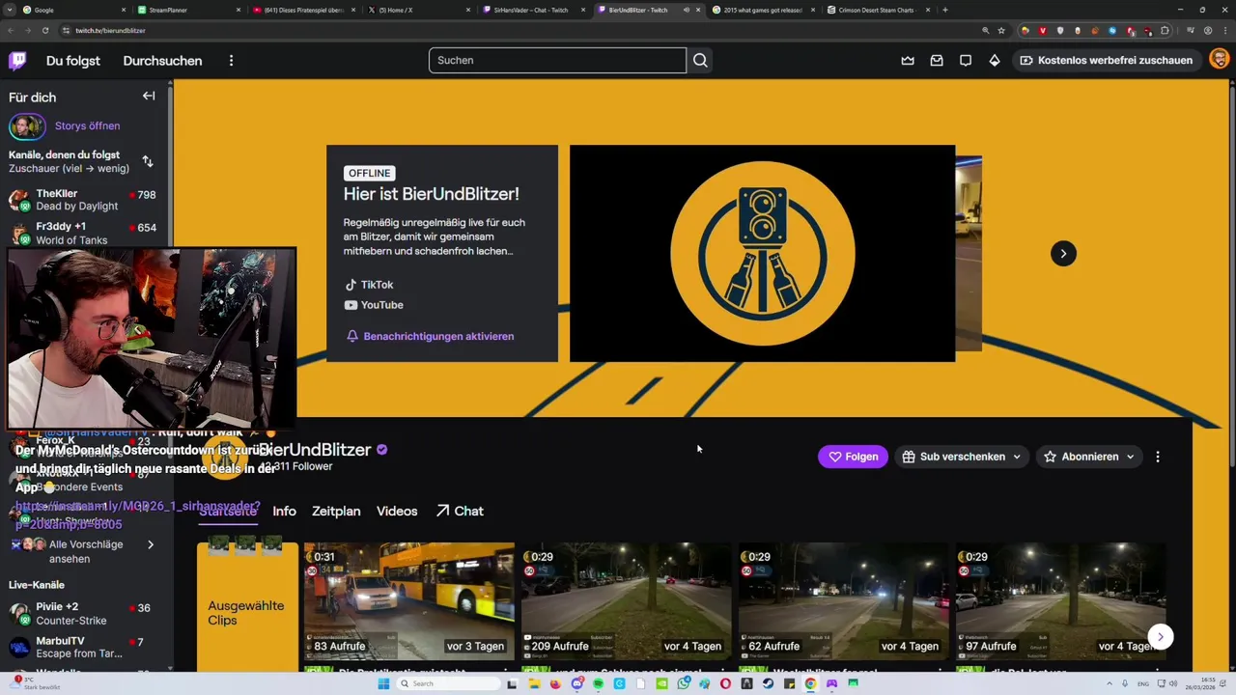Image resolution: width=1236 pixels, height=695 pixels.
Task: Switch to the Videos tab
Action: tap(397, 511)
